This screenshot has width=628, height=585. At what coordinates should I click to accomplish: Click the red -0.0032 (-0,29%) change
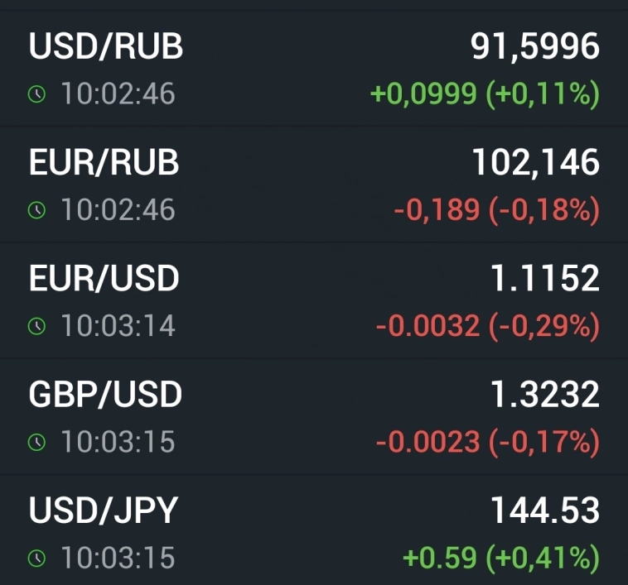click(487, 326)
